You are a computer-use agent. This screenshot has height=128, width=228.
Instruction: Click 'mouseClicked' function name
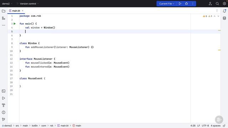coord(40,63)
